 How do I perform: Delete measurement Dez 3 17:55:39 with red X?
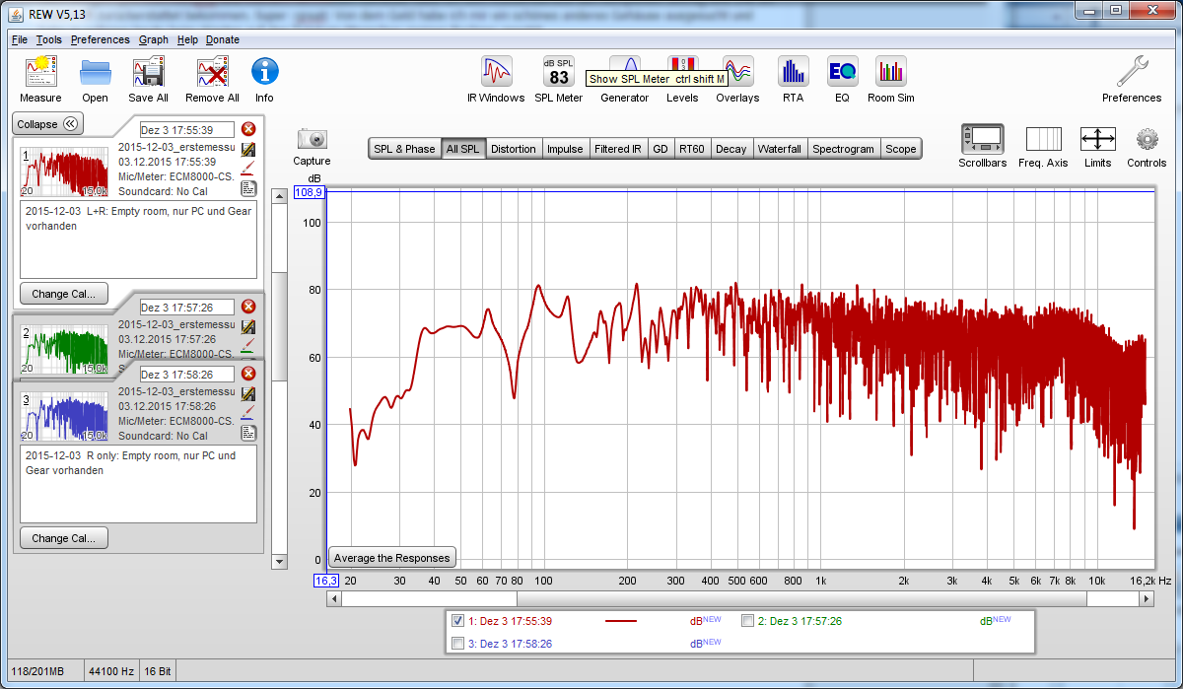pyautogui.click(x=248, y=129)
